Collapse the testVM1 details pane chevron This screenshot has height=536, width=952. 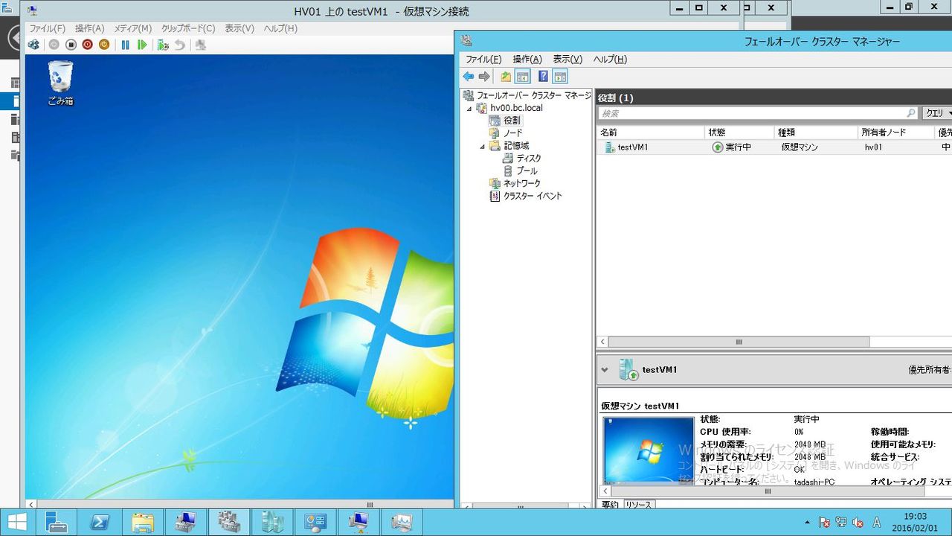click(x=605, y=370)
